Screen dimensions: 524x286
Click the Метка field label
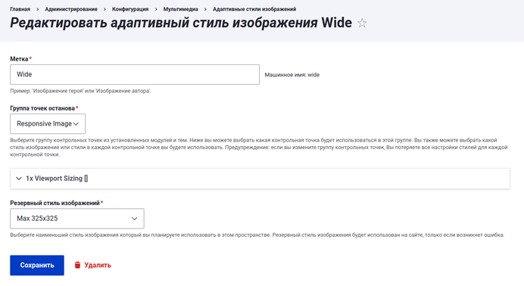coord(19,59)
